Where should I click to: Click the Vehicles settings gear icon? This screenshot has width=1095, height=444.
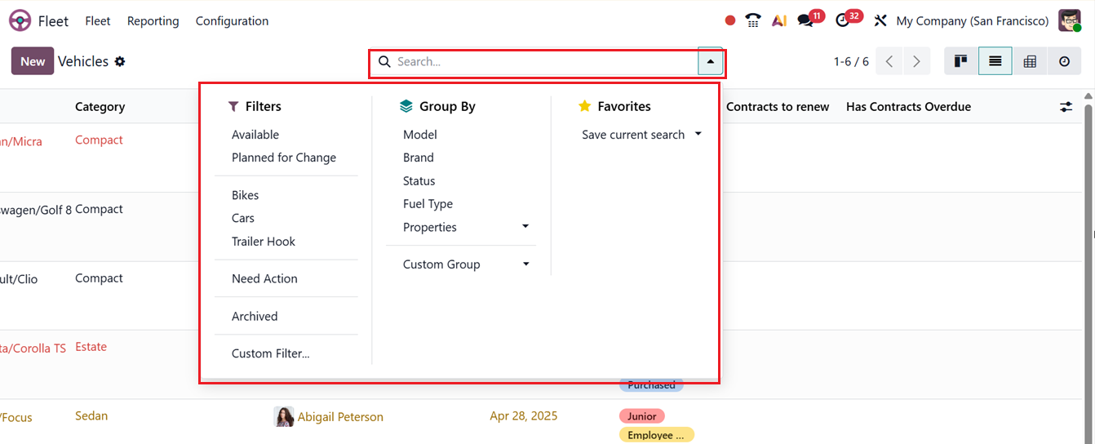click(x=120, y=61)
